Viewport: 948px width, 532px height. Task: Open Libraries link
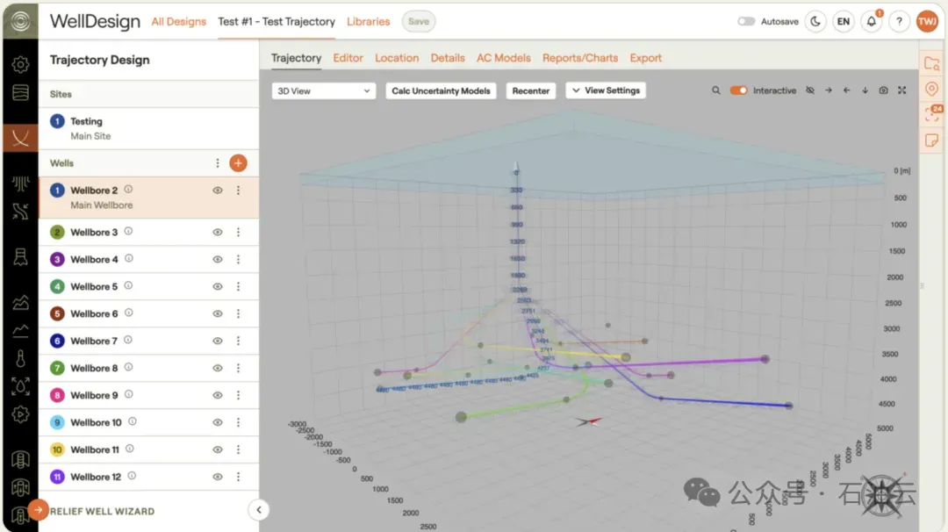coord(368,21)
